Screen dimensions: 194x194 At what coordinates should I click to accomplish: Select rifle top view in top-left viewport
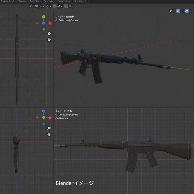pos(17,60)
